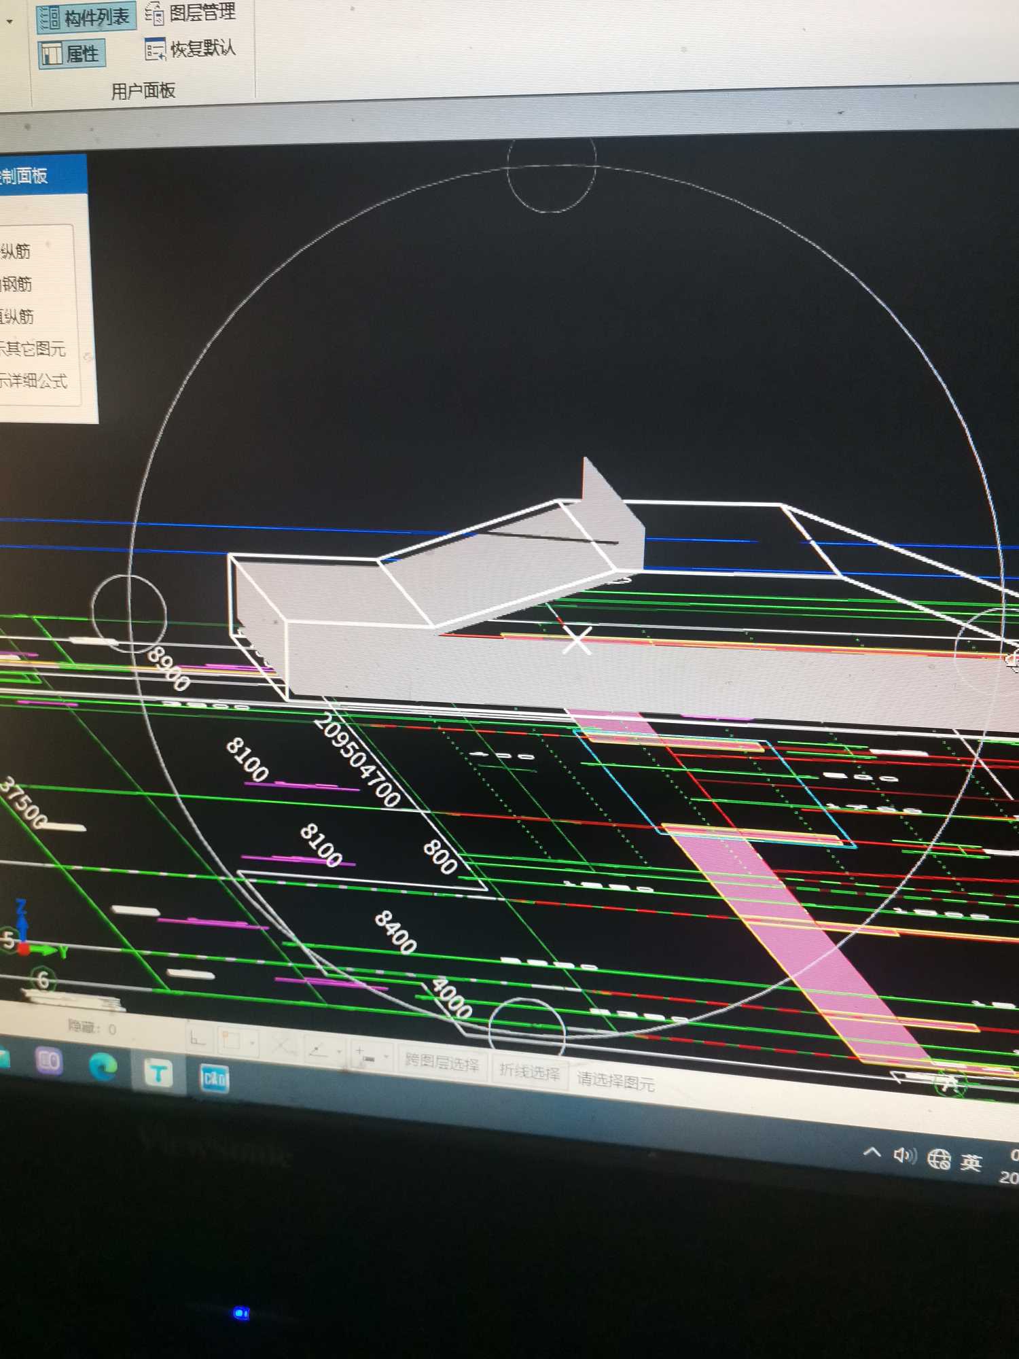
Task: Open the CAD app icon in taskbar
Action: pyautogui.click(x=214, y=1079)
